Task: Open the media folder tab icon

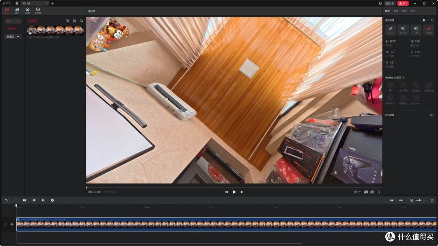Action: click(x=7, y=11)
